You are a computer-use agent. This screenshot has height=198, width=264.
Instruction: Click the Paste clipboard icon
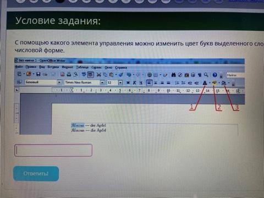click(x=111, y=75)
